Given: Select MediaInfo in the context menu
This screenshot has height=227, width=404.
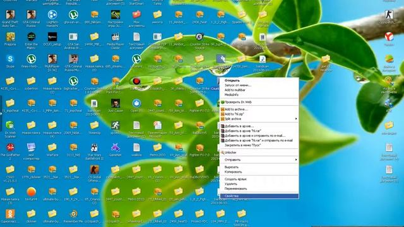Looking at the screenshot, I should pos(259,95).
